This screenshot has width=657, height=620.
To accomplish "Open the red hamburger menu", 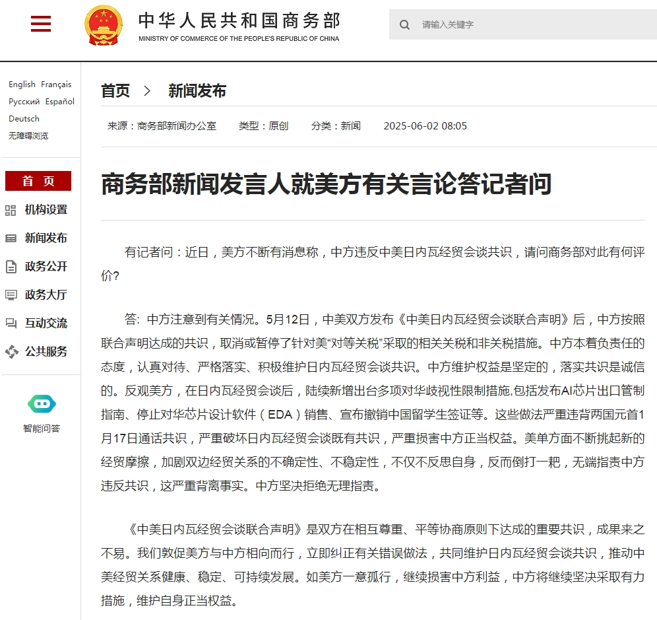I will (x=41, y=24).
